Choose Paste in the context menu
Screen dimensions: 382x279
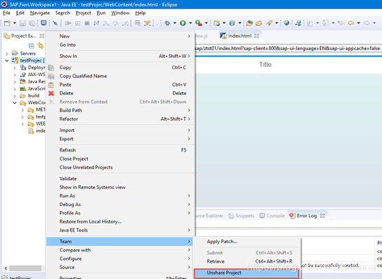[120, 85]
